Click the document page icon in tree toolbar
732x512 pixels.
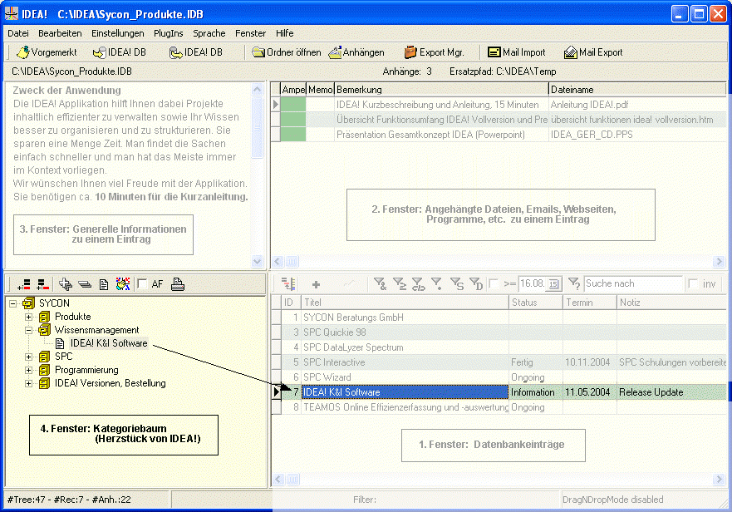click(x=104, y=284)
